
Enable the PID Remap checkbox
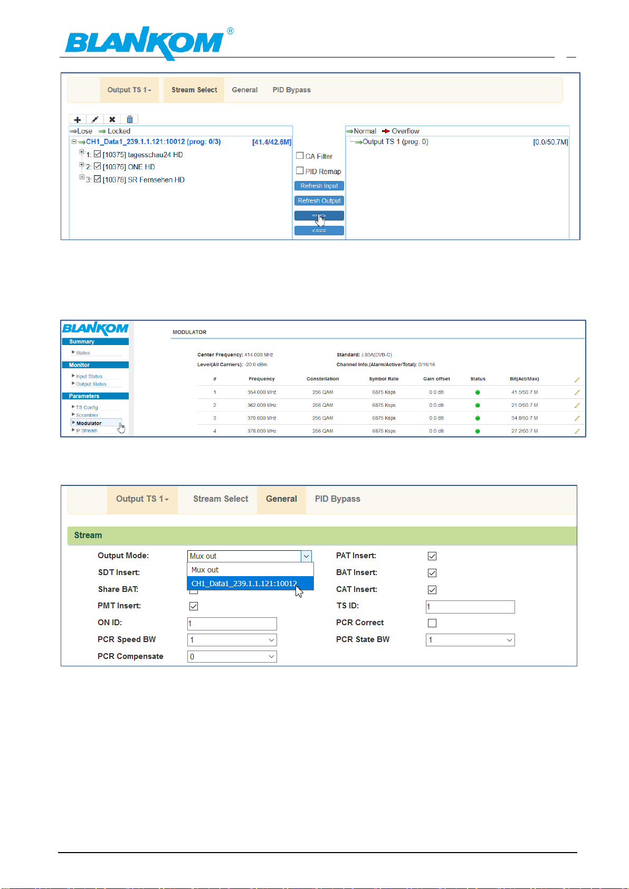click(x=300, y=170)
